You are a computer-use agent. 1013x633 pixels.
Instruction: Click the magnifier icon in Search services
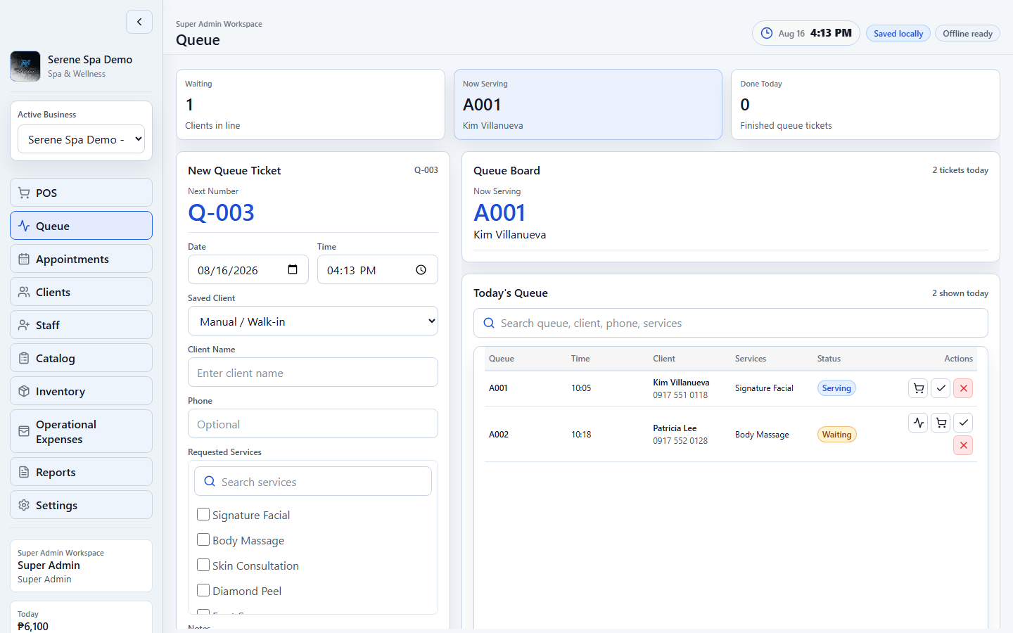click(x=210, y=482)
